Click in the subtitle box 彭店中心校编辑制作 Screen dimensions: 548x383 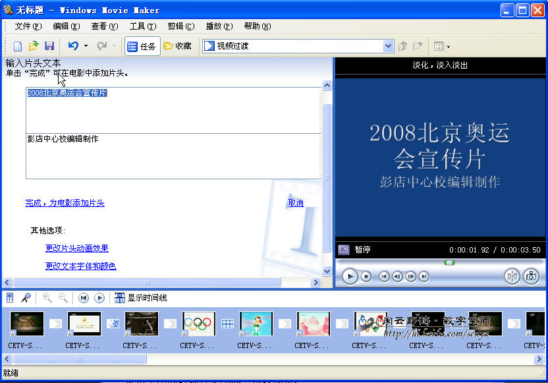[x=173, y=156]
